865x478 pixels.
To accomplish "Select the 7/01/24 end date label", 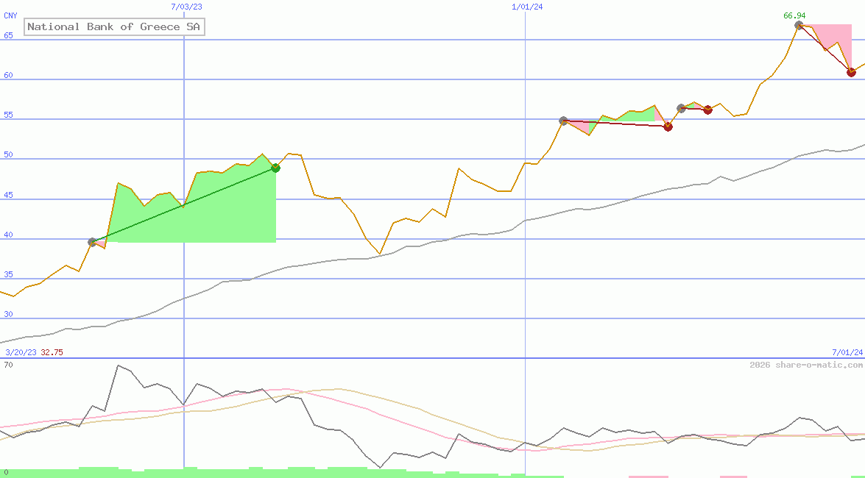I will (x=847, y=352).
